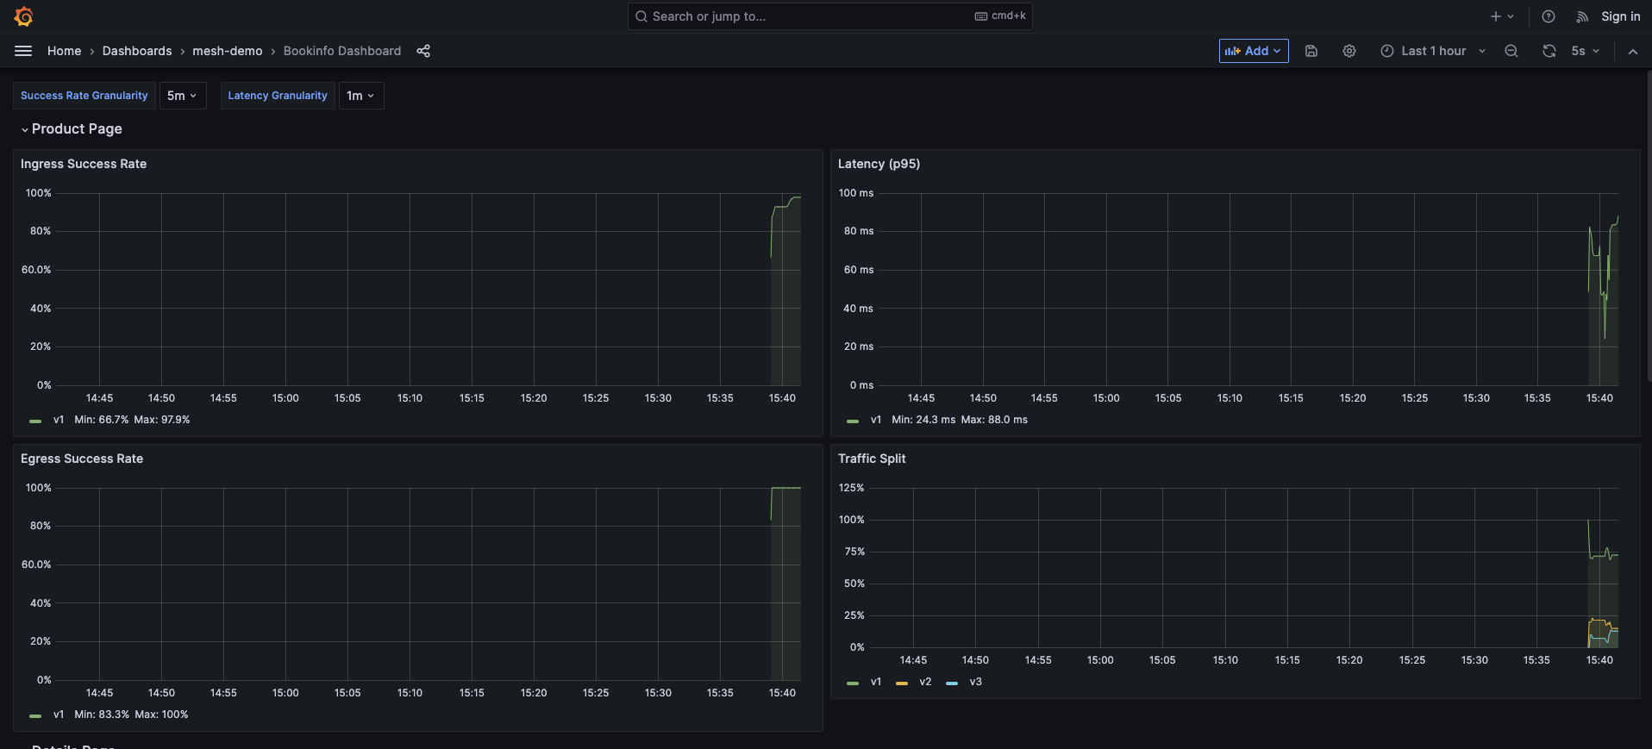Click Ingress legend Max: 97.9% value
Image resolution: width=1652 pixels, height=749 pixels.
(x=162, y=420)
